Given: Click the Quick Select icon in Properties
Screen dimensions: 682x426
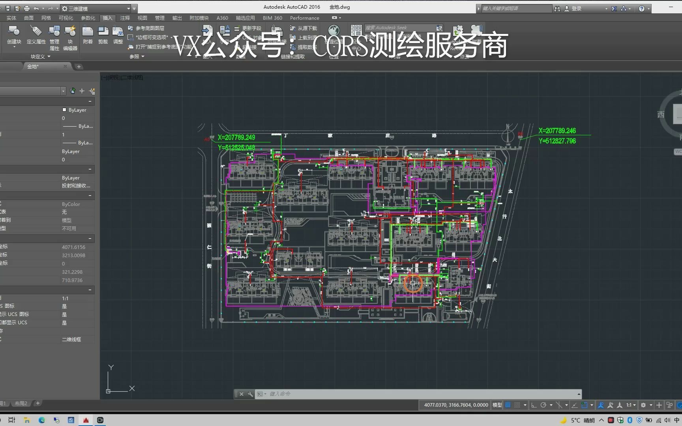Looking at the screenshot, I should pyautogui.click(x=92, y=91).
